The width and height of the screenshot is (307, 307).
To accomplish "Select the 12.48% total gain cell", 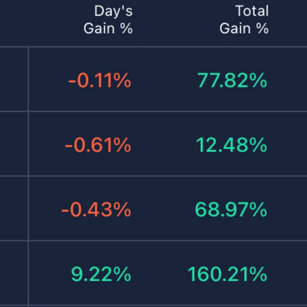I will click(x=231, y=145).
